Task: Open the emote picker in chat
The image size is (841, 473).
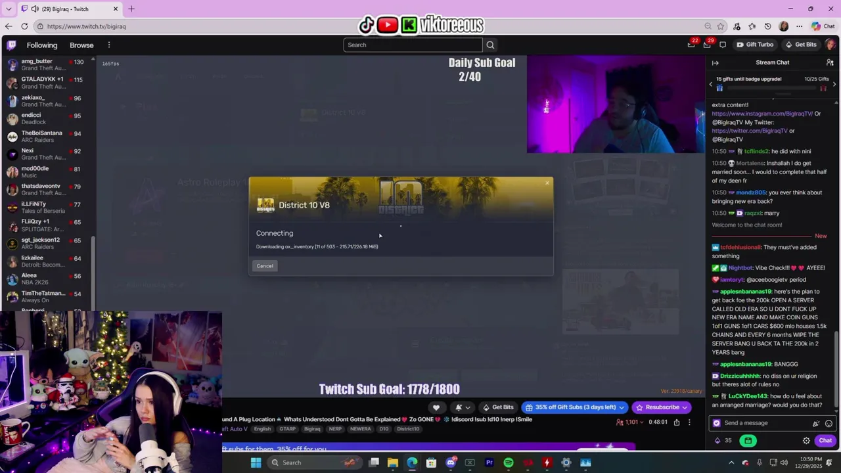Action: (x=829, y=424)
